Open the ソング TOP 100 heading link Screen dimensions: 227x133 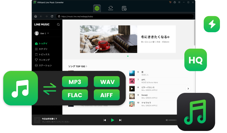[78, 66]
